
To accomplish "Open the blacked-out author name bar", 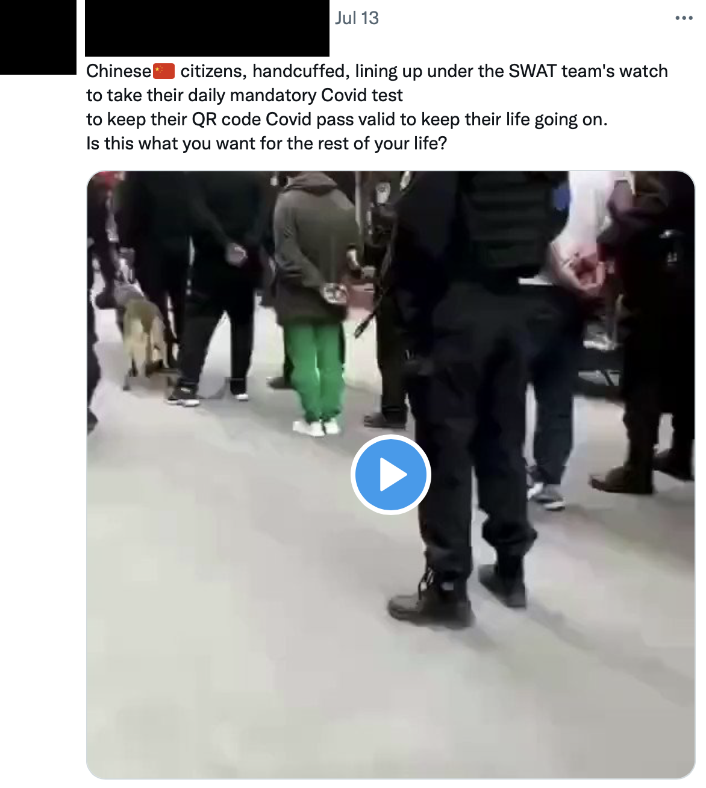I will point(207,28).
